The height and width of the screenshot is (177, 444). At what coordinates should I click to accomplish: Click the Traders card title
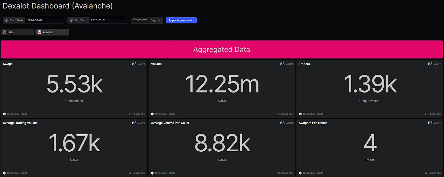304,64
